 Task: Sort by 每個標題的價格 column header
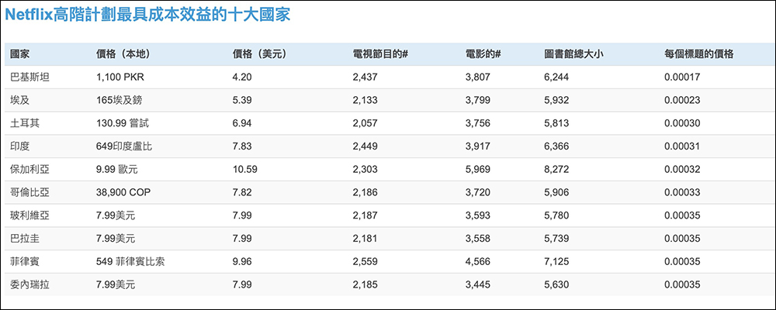click(x=699, y=54)
